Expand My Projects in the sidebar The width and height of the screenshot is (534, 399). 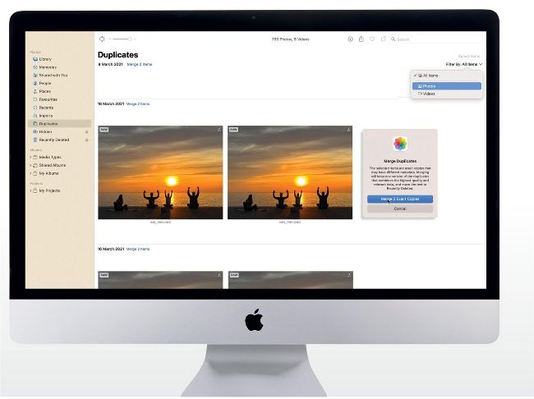(30, 190)
